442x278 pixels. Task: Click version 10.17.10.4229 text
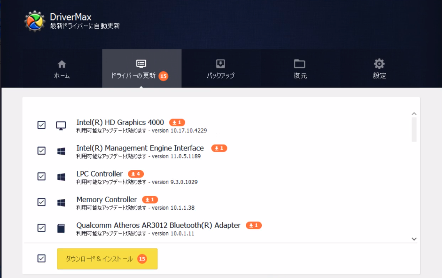(x=179, y=130)
